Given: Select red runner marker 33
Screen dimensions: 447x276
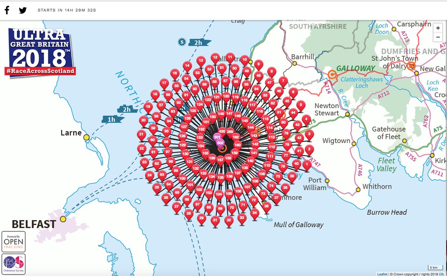Looking at the screenshot, I should click(242, 219).
